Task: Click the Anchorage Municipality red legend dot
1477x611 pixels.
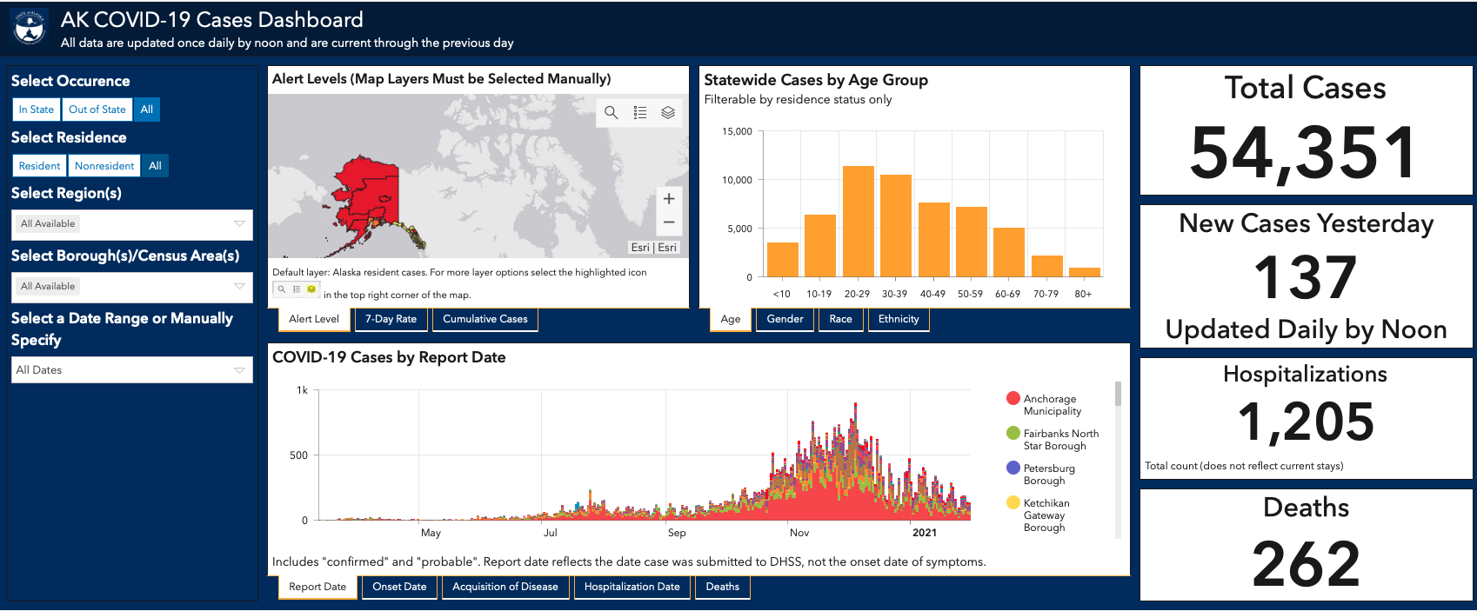Action: [x=1013, y=398]
